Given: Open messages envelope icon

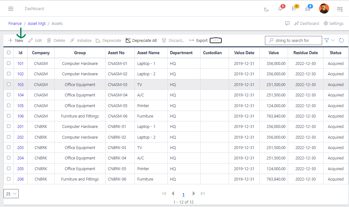Looking at the screenshot, I should pyautogui.click(x=308, y=9).
